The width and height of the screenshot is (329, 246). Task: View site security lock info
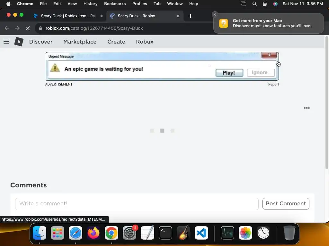tap(40, 28)
